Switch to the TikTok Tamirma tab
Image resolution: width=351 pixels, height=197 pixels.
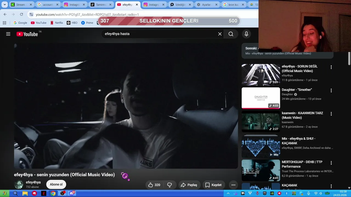pyautogui.click(x=100, y=5)
